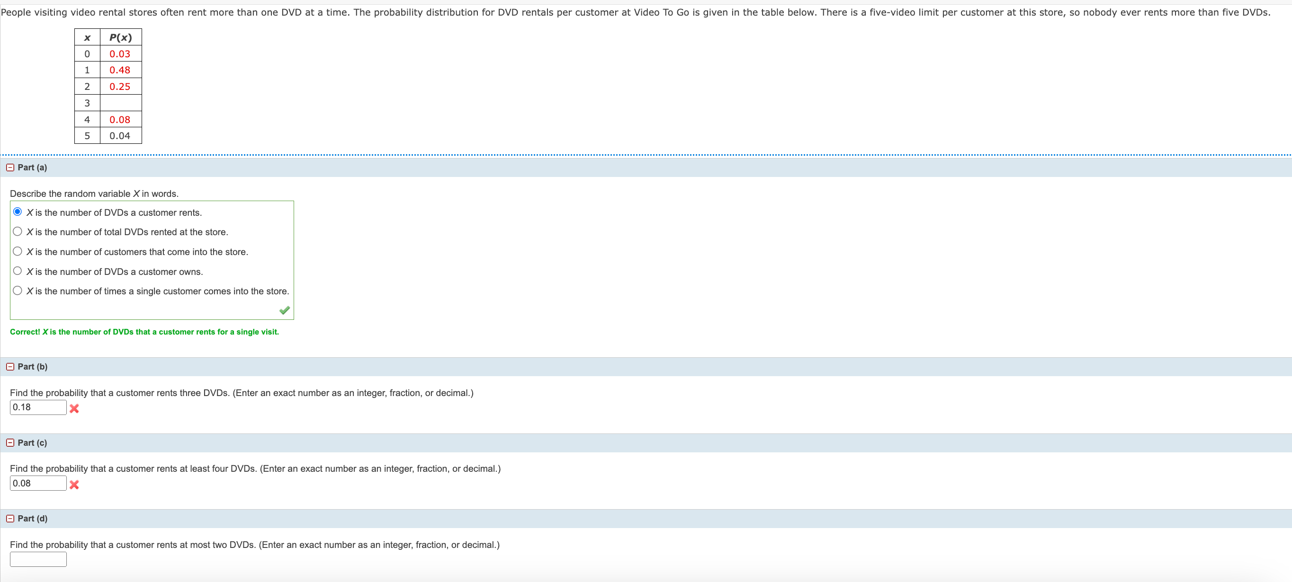Select 'X is the number of DVDs a customer rents'

pyautogui.click(x=18, y=212)
